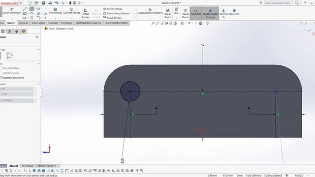The width and height of the screenshot is (315, 177).
Task: Toggle the For construction checkbox
Action: pyautogui.click(x=1, y=68)
